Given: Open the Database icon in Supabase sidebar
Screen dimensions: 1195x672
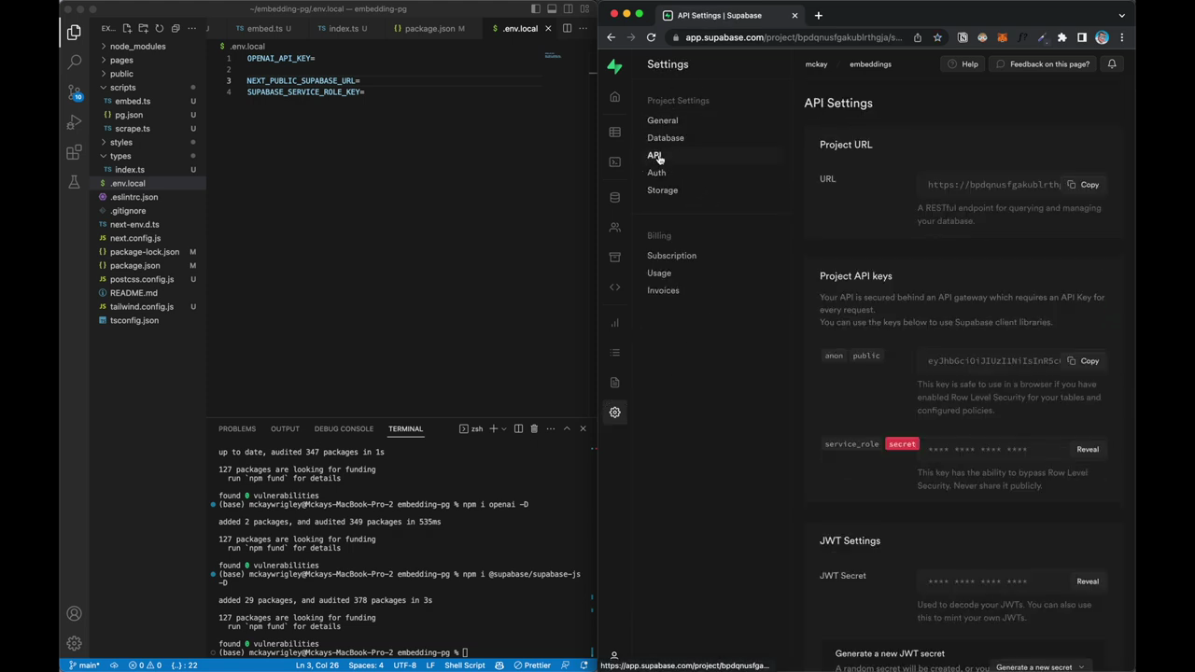Looking at the screenshot, I should pos(614,198).
